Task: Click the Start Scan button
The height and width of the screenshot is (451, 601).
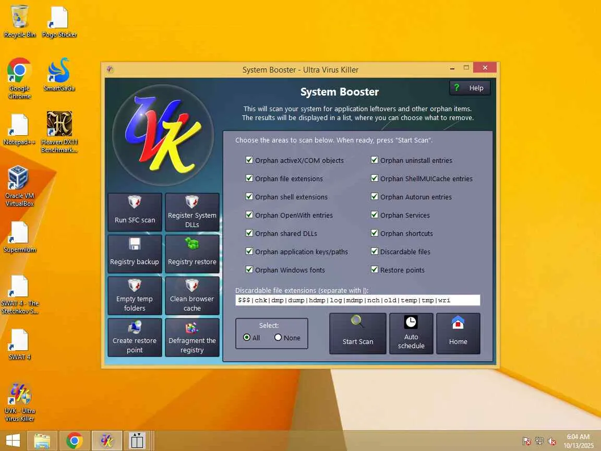Action: click(357, 333)
